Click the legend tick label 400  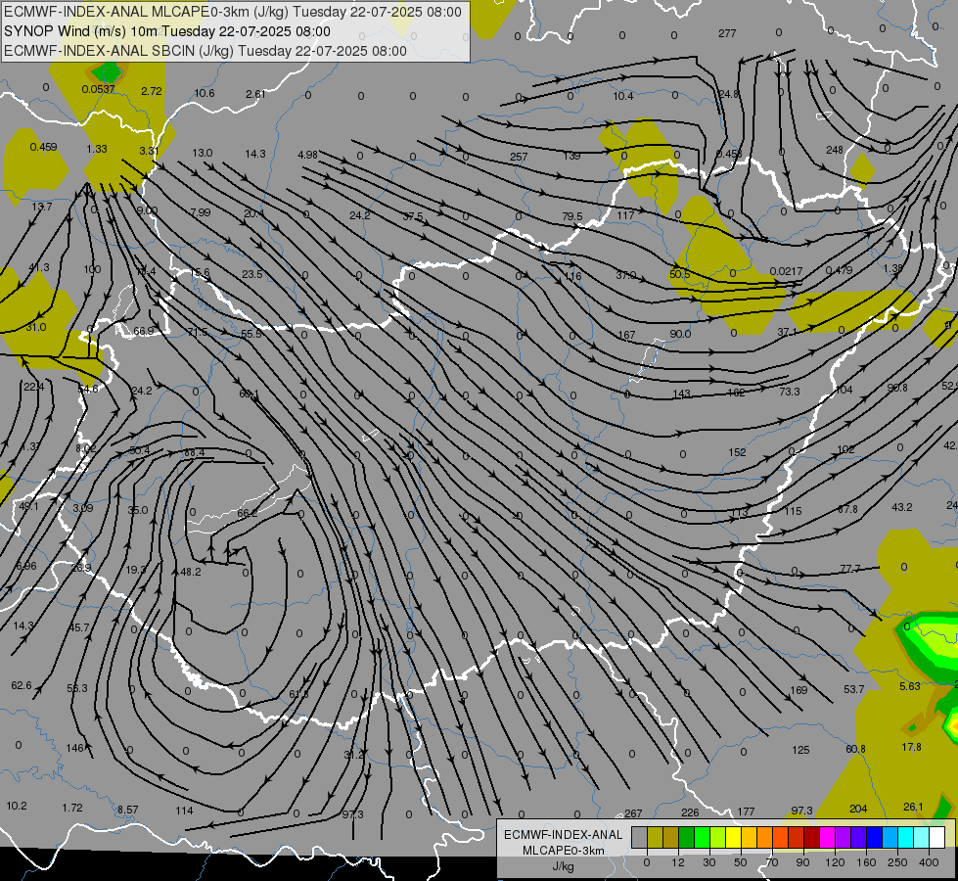[929, 862]
